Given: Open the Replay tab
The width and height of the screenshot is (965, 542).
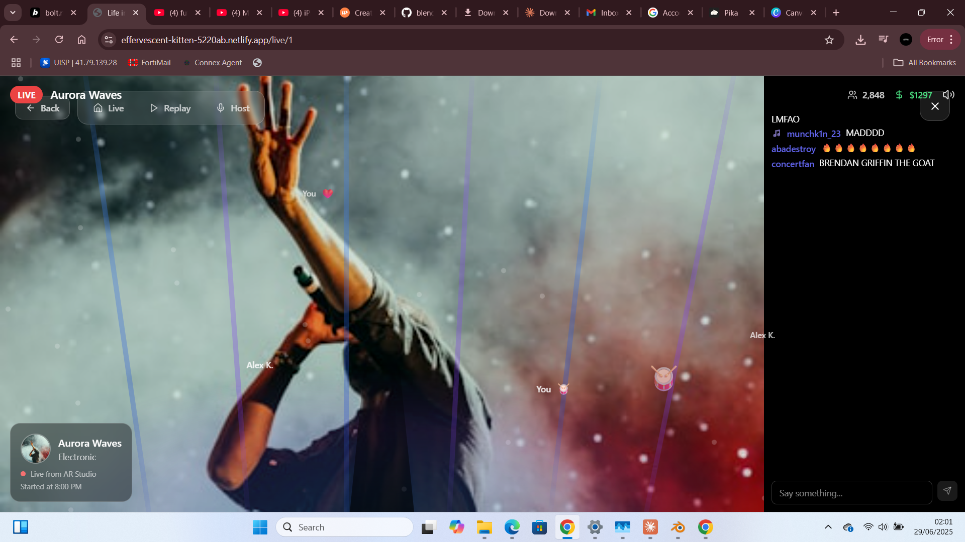Looking at the screenshot, I should point(170,108).
